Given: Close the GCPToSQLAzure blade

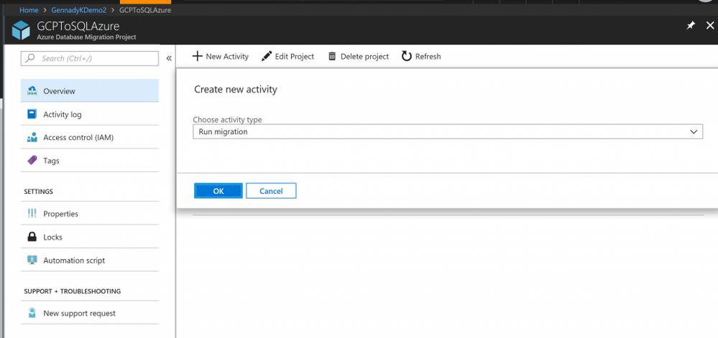Looking at the screenshot, I should click(710, 26).
